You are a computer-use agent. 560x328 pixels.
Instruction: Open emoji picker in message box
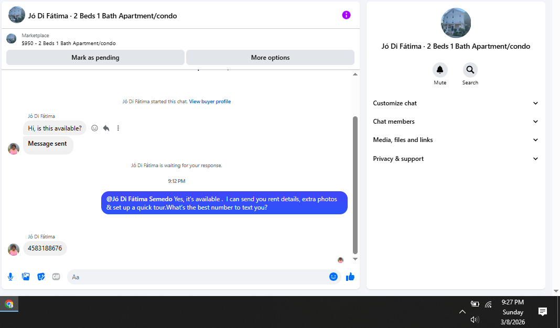pyautogui.click(x=333, y=277)
